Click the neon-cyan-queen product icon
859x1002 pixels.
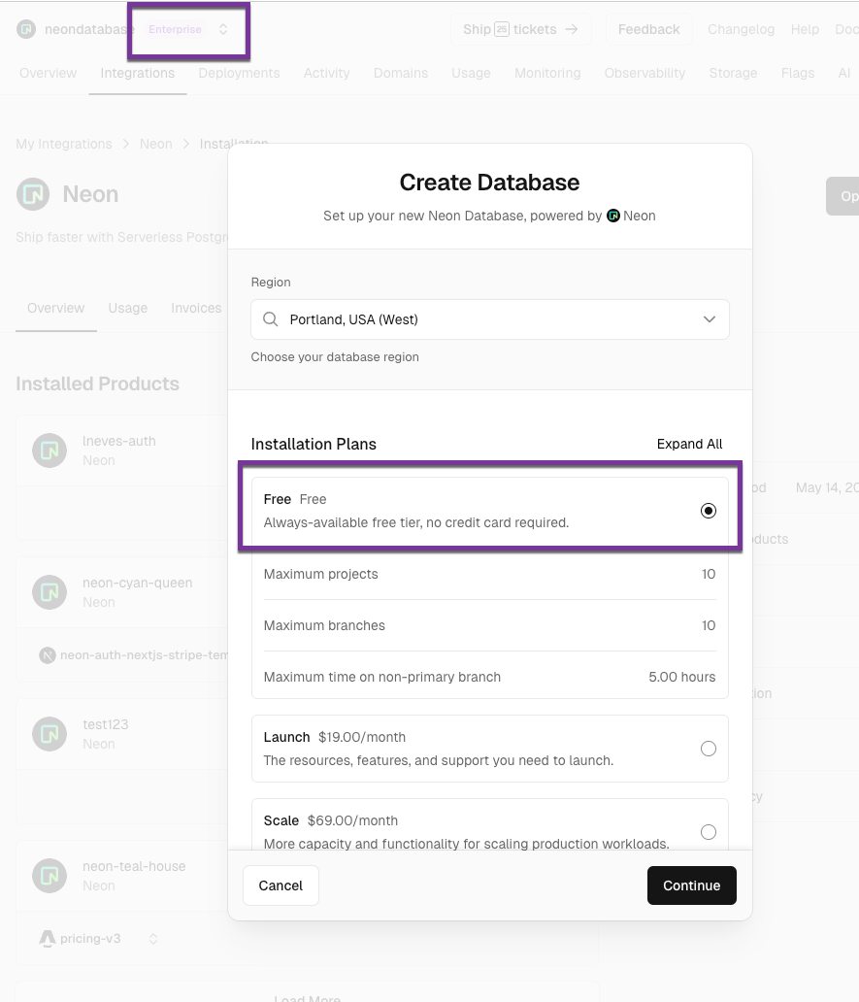click(50, 592)
